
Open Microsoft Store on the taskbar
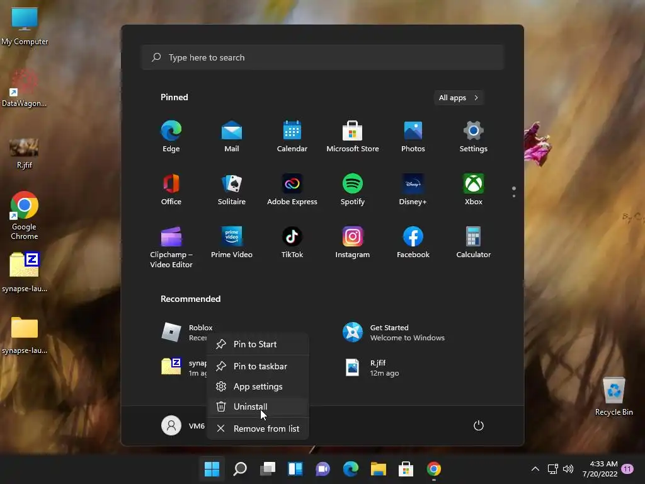(x=406, y=469)
